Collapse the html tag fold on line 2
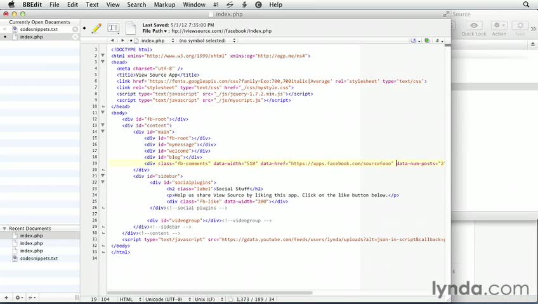Viewport: 538px width, 304px height. coord(103,56)
